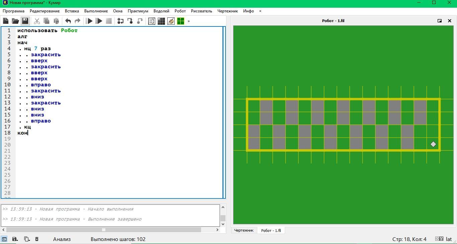Image resolution: width=457 pixels, height=244 pixels.
Task: Click the New Program file icon
Action: [6, 21]
